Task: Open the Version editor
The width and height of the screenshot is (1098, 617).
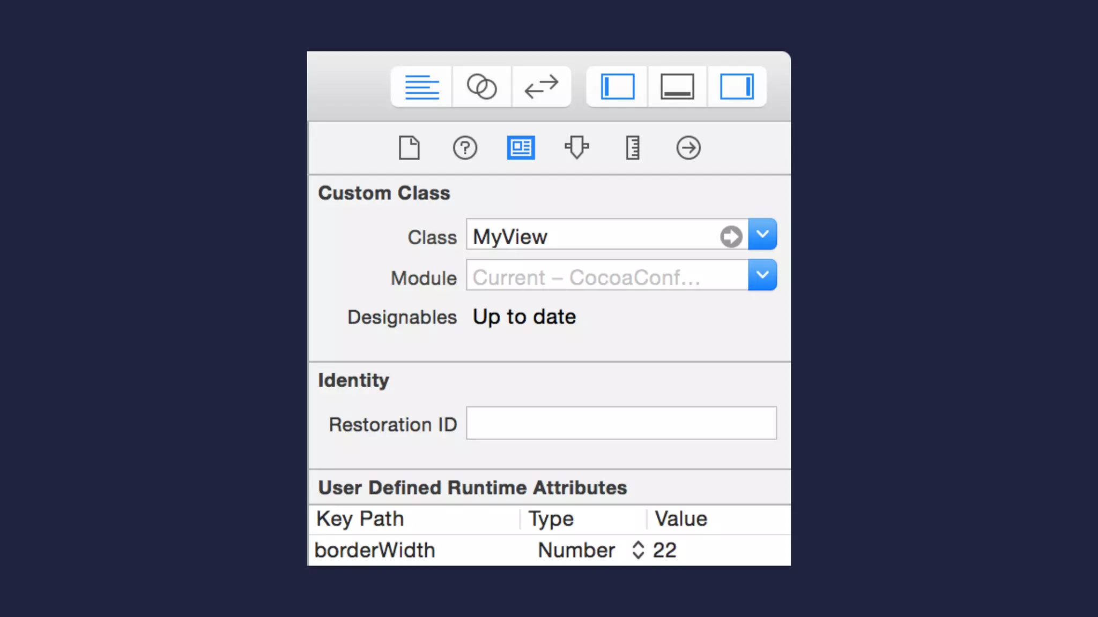Action: [x=541, y=87]
